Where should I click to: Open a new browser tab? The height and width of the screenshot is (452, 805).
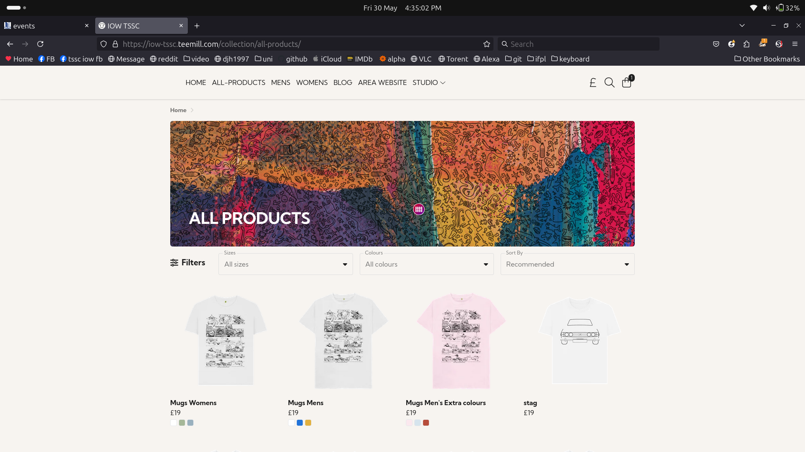pyautogui.click(x=197, y=26)
